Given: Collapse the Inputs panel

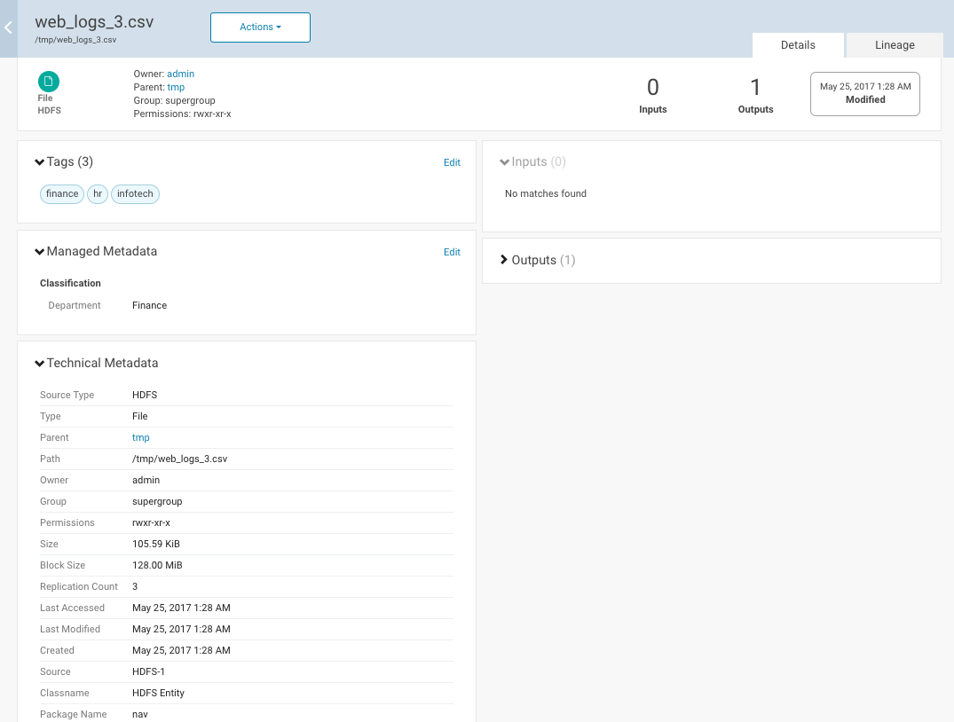Looking at the screenshot, I should coord(505,161).
